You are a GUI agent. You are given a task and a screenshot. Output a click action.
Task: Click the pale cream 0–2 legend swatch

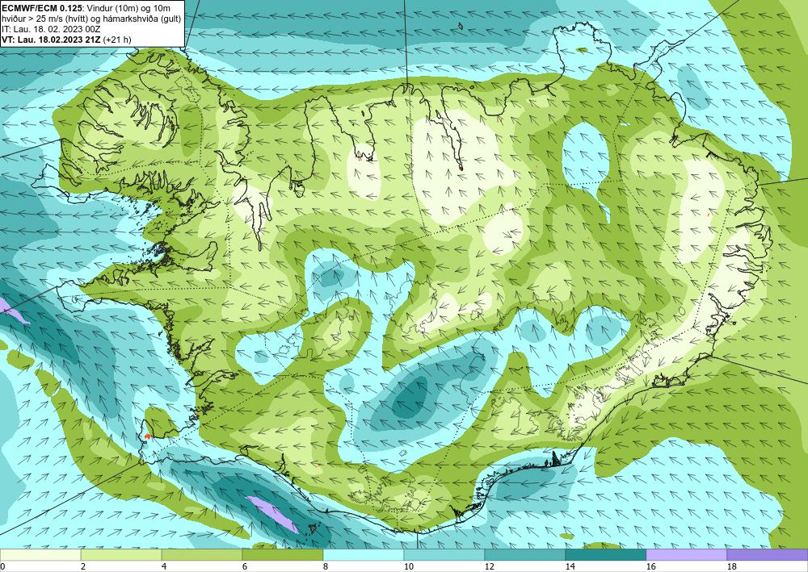tap(40, 555)
